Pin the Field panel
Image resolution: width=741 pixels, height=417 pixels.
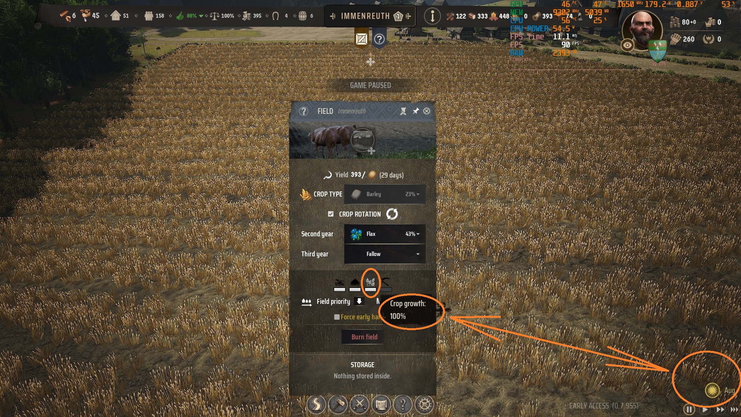416,111
